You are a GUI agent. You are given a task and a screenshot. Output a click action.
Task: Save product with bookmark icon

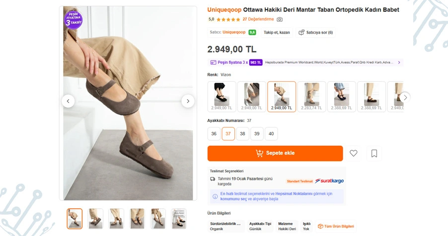(x=374, y=154)
